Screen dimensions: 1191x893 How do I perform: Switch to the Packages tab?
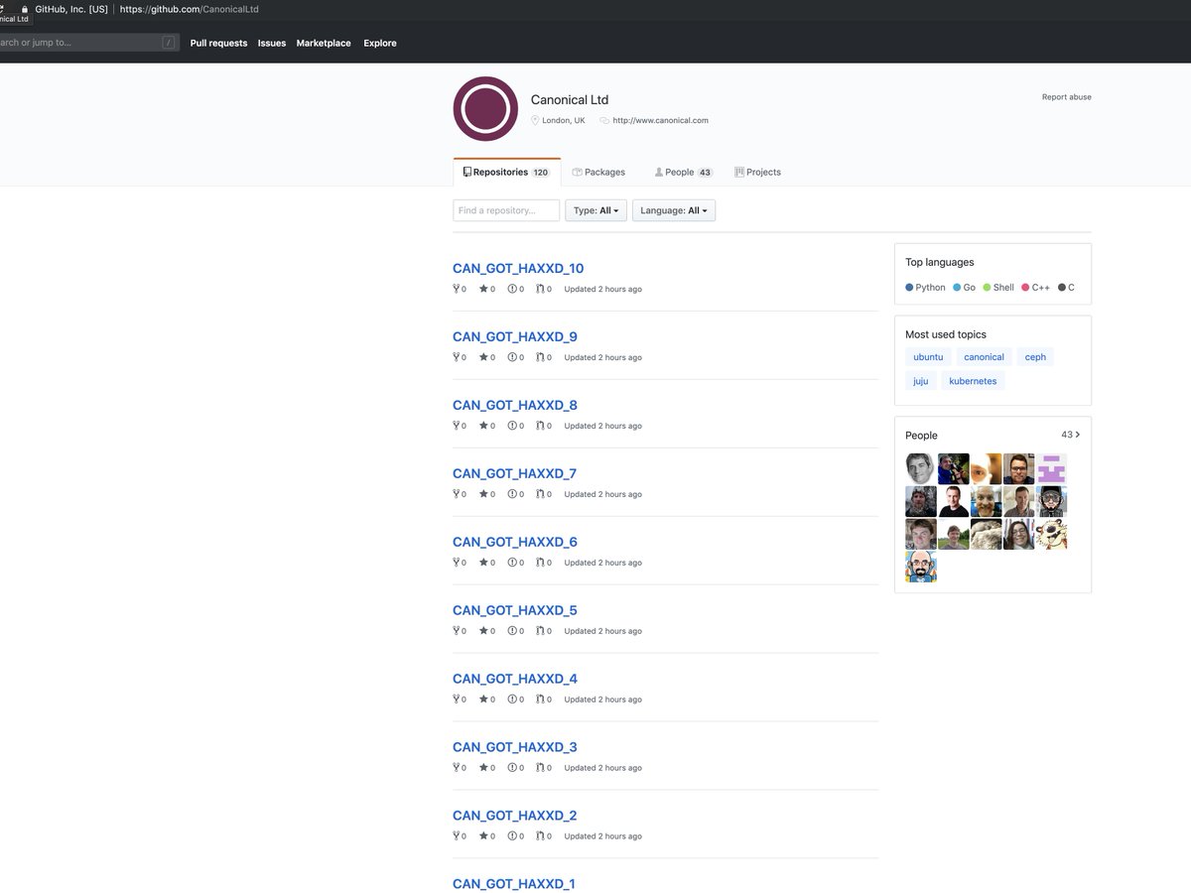(598, 173)
